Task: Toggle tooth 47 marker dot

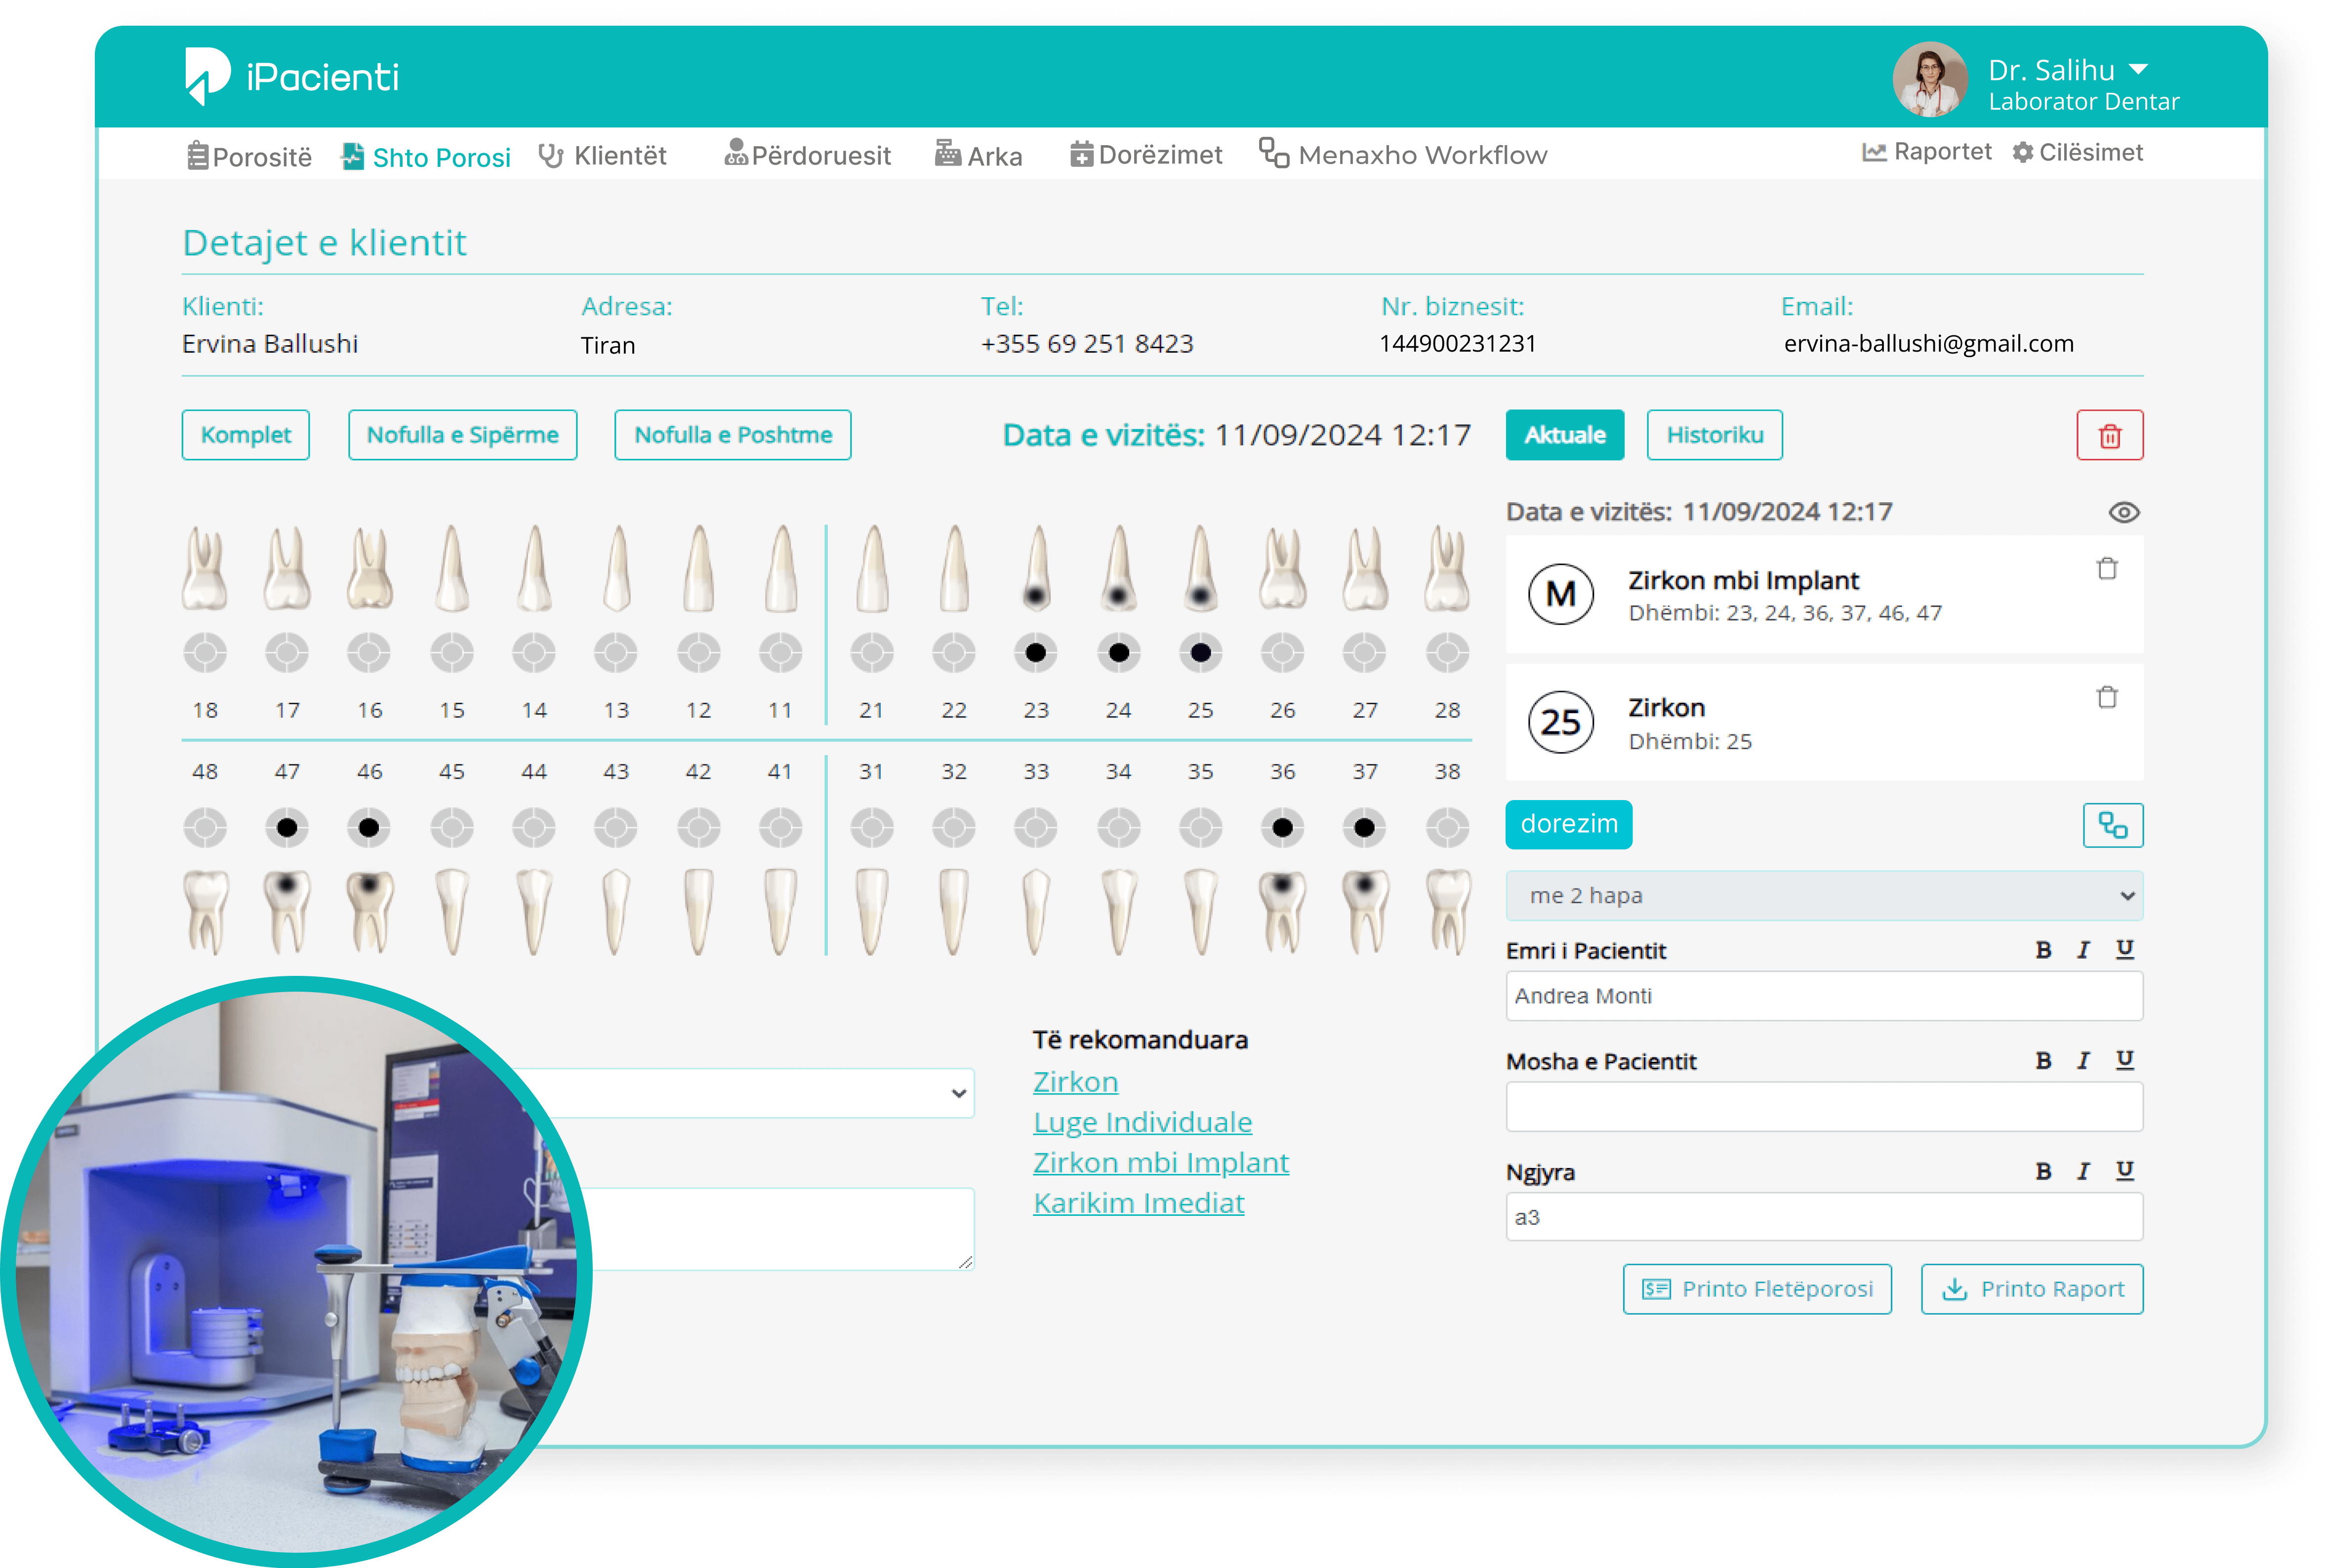Action: click(x=287, y=828)
